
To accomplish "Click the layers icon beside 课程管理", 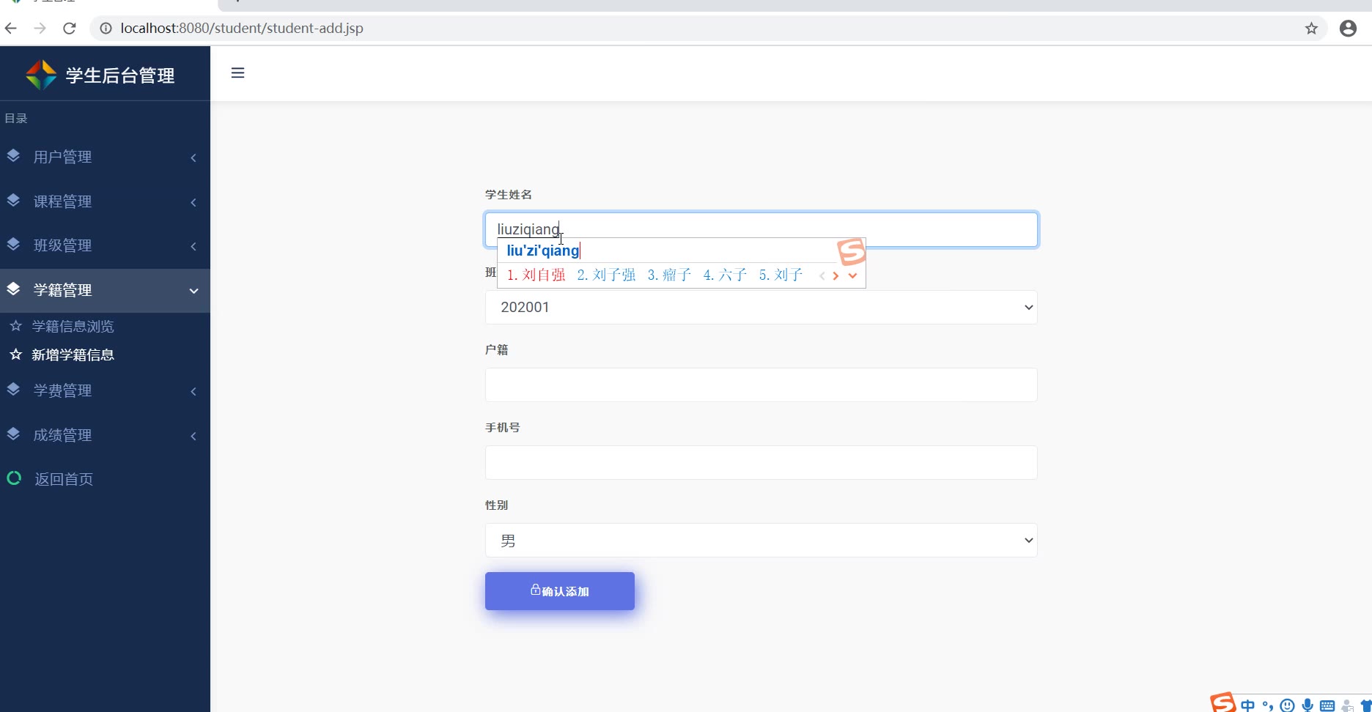I will (x=13, y=201).
